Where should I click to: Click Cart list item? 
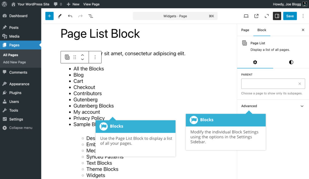78,81
